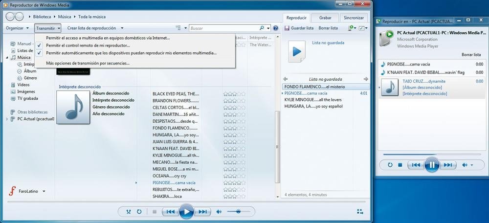Open the Organizar dropdown menu
Screen dimensions: 489x223
[x=18, y=28]
